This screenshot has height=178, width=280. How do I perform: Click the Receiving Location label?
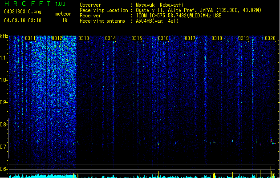[x=104, y=10]
